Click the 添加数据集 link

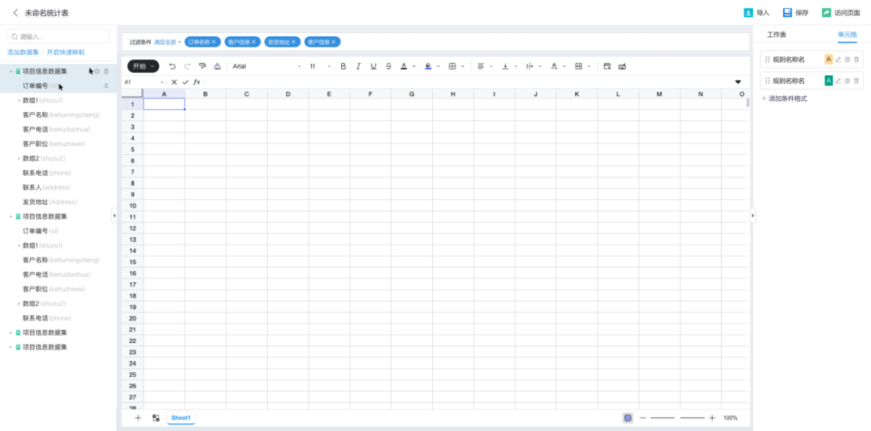point(23,52)
